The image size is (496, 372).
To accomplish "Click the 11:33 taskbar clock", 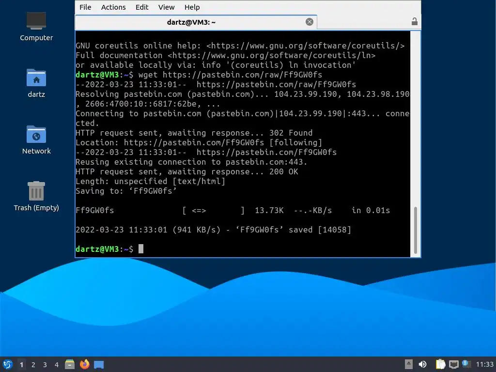I will (484, 364).
